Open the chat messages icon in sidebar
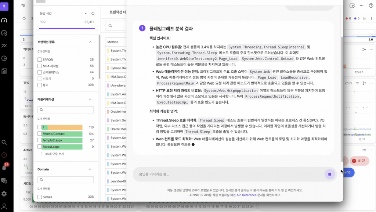The height and width of the screenshot is (212, 376). 4,181
